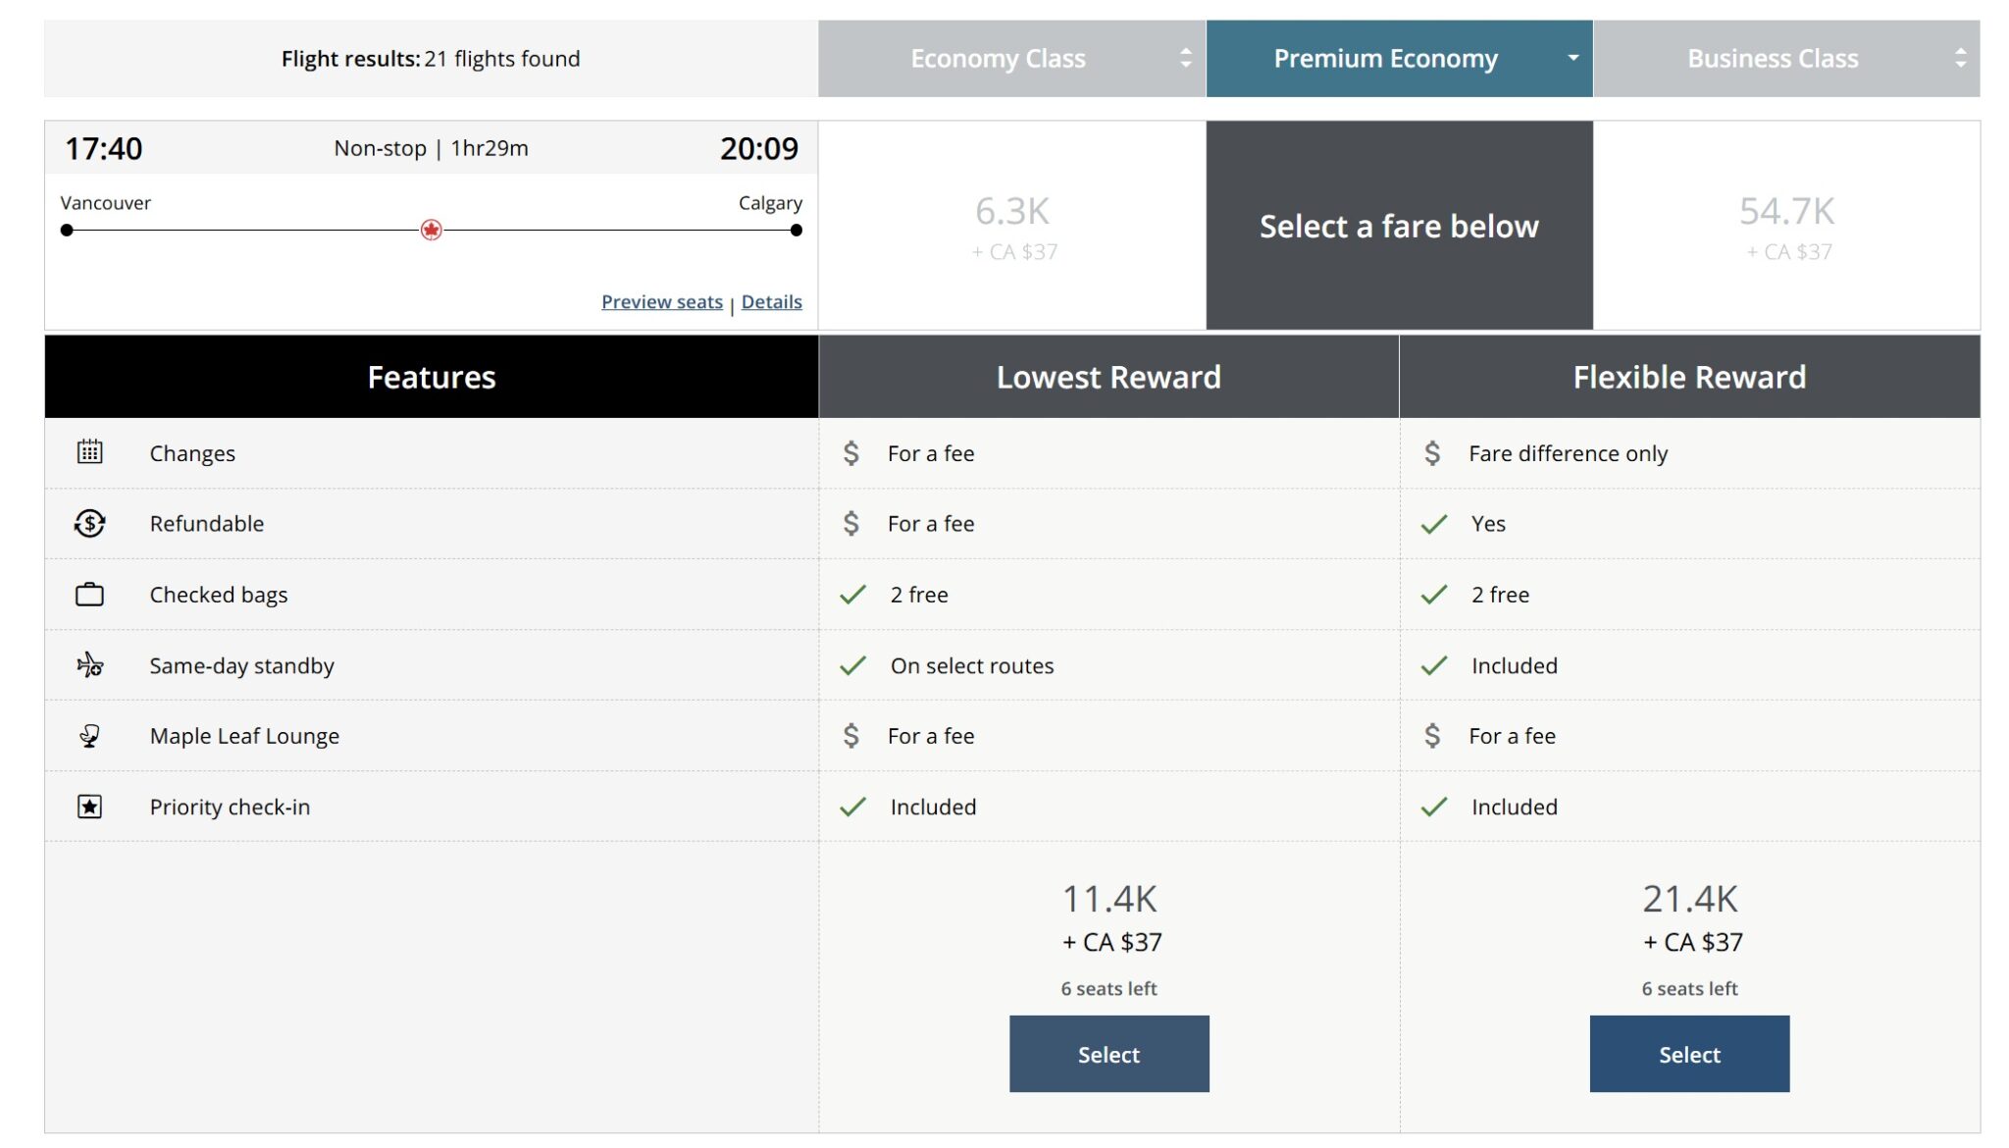2009x1148 pixels.
Task: Click the Refundable dollar-cycle icon
Action: tap(89, 523)
